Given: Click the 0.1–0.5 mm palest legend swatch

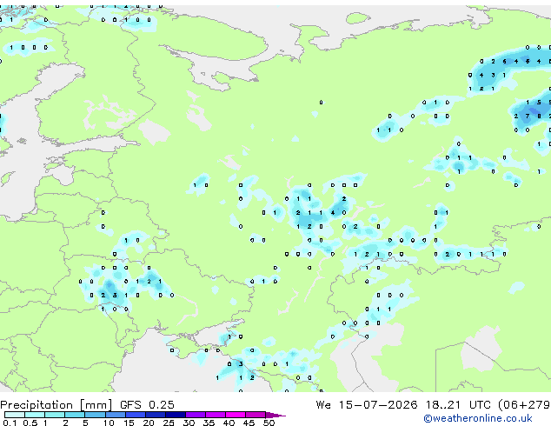Looking at the screenshot, I should 15,415.
